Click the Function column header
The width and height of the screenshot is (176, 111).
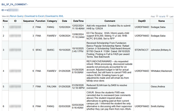[40, 21]
